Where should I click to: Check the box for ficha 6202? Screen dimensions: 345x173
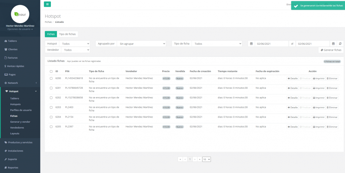(x=51, y=97)
